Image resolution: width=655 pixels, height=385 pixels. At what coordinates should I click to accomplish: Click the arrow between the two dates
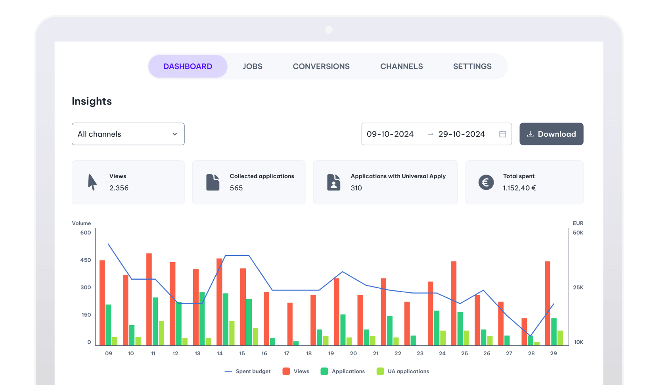[x=431, y=134]
